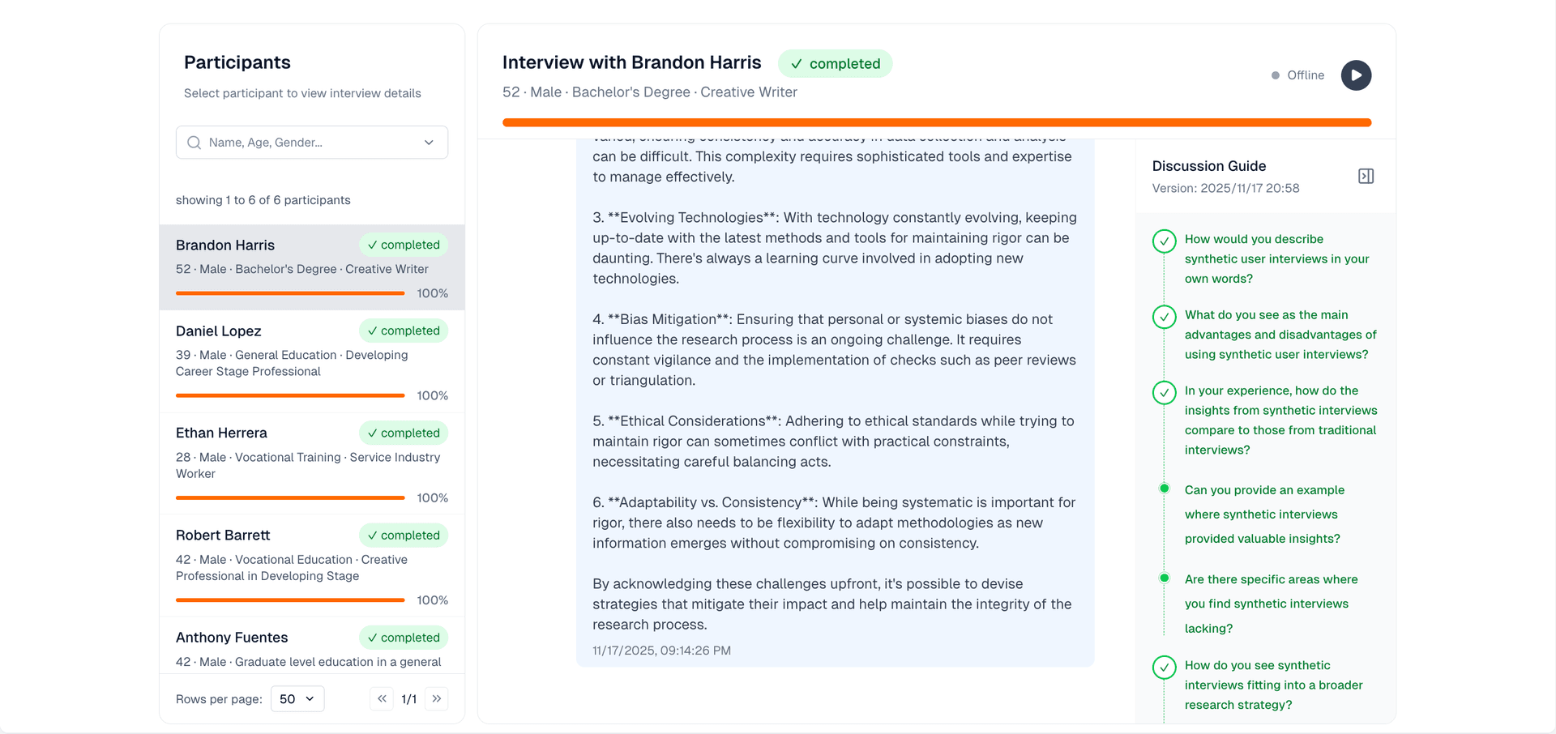
Task: Toggle Ethan Herrera's completed status badge
Action: [x=403, y=433]
